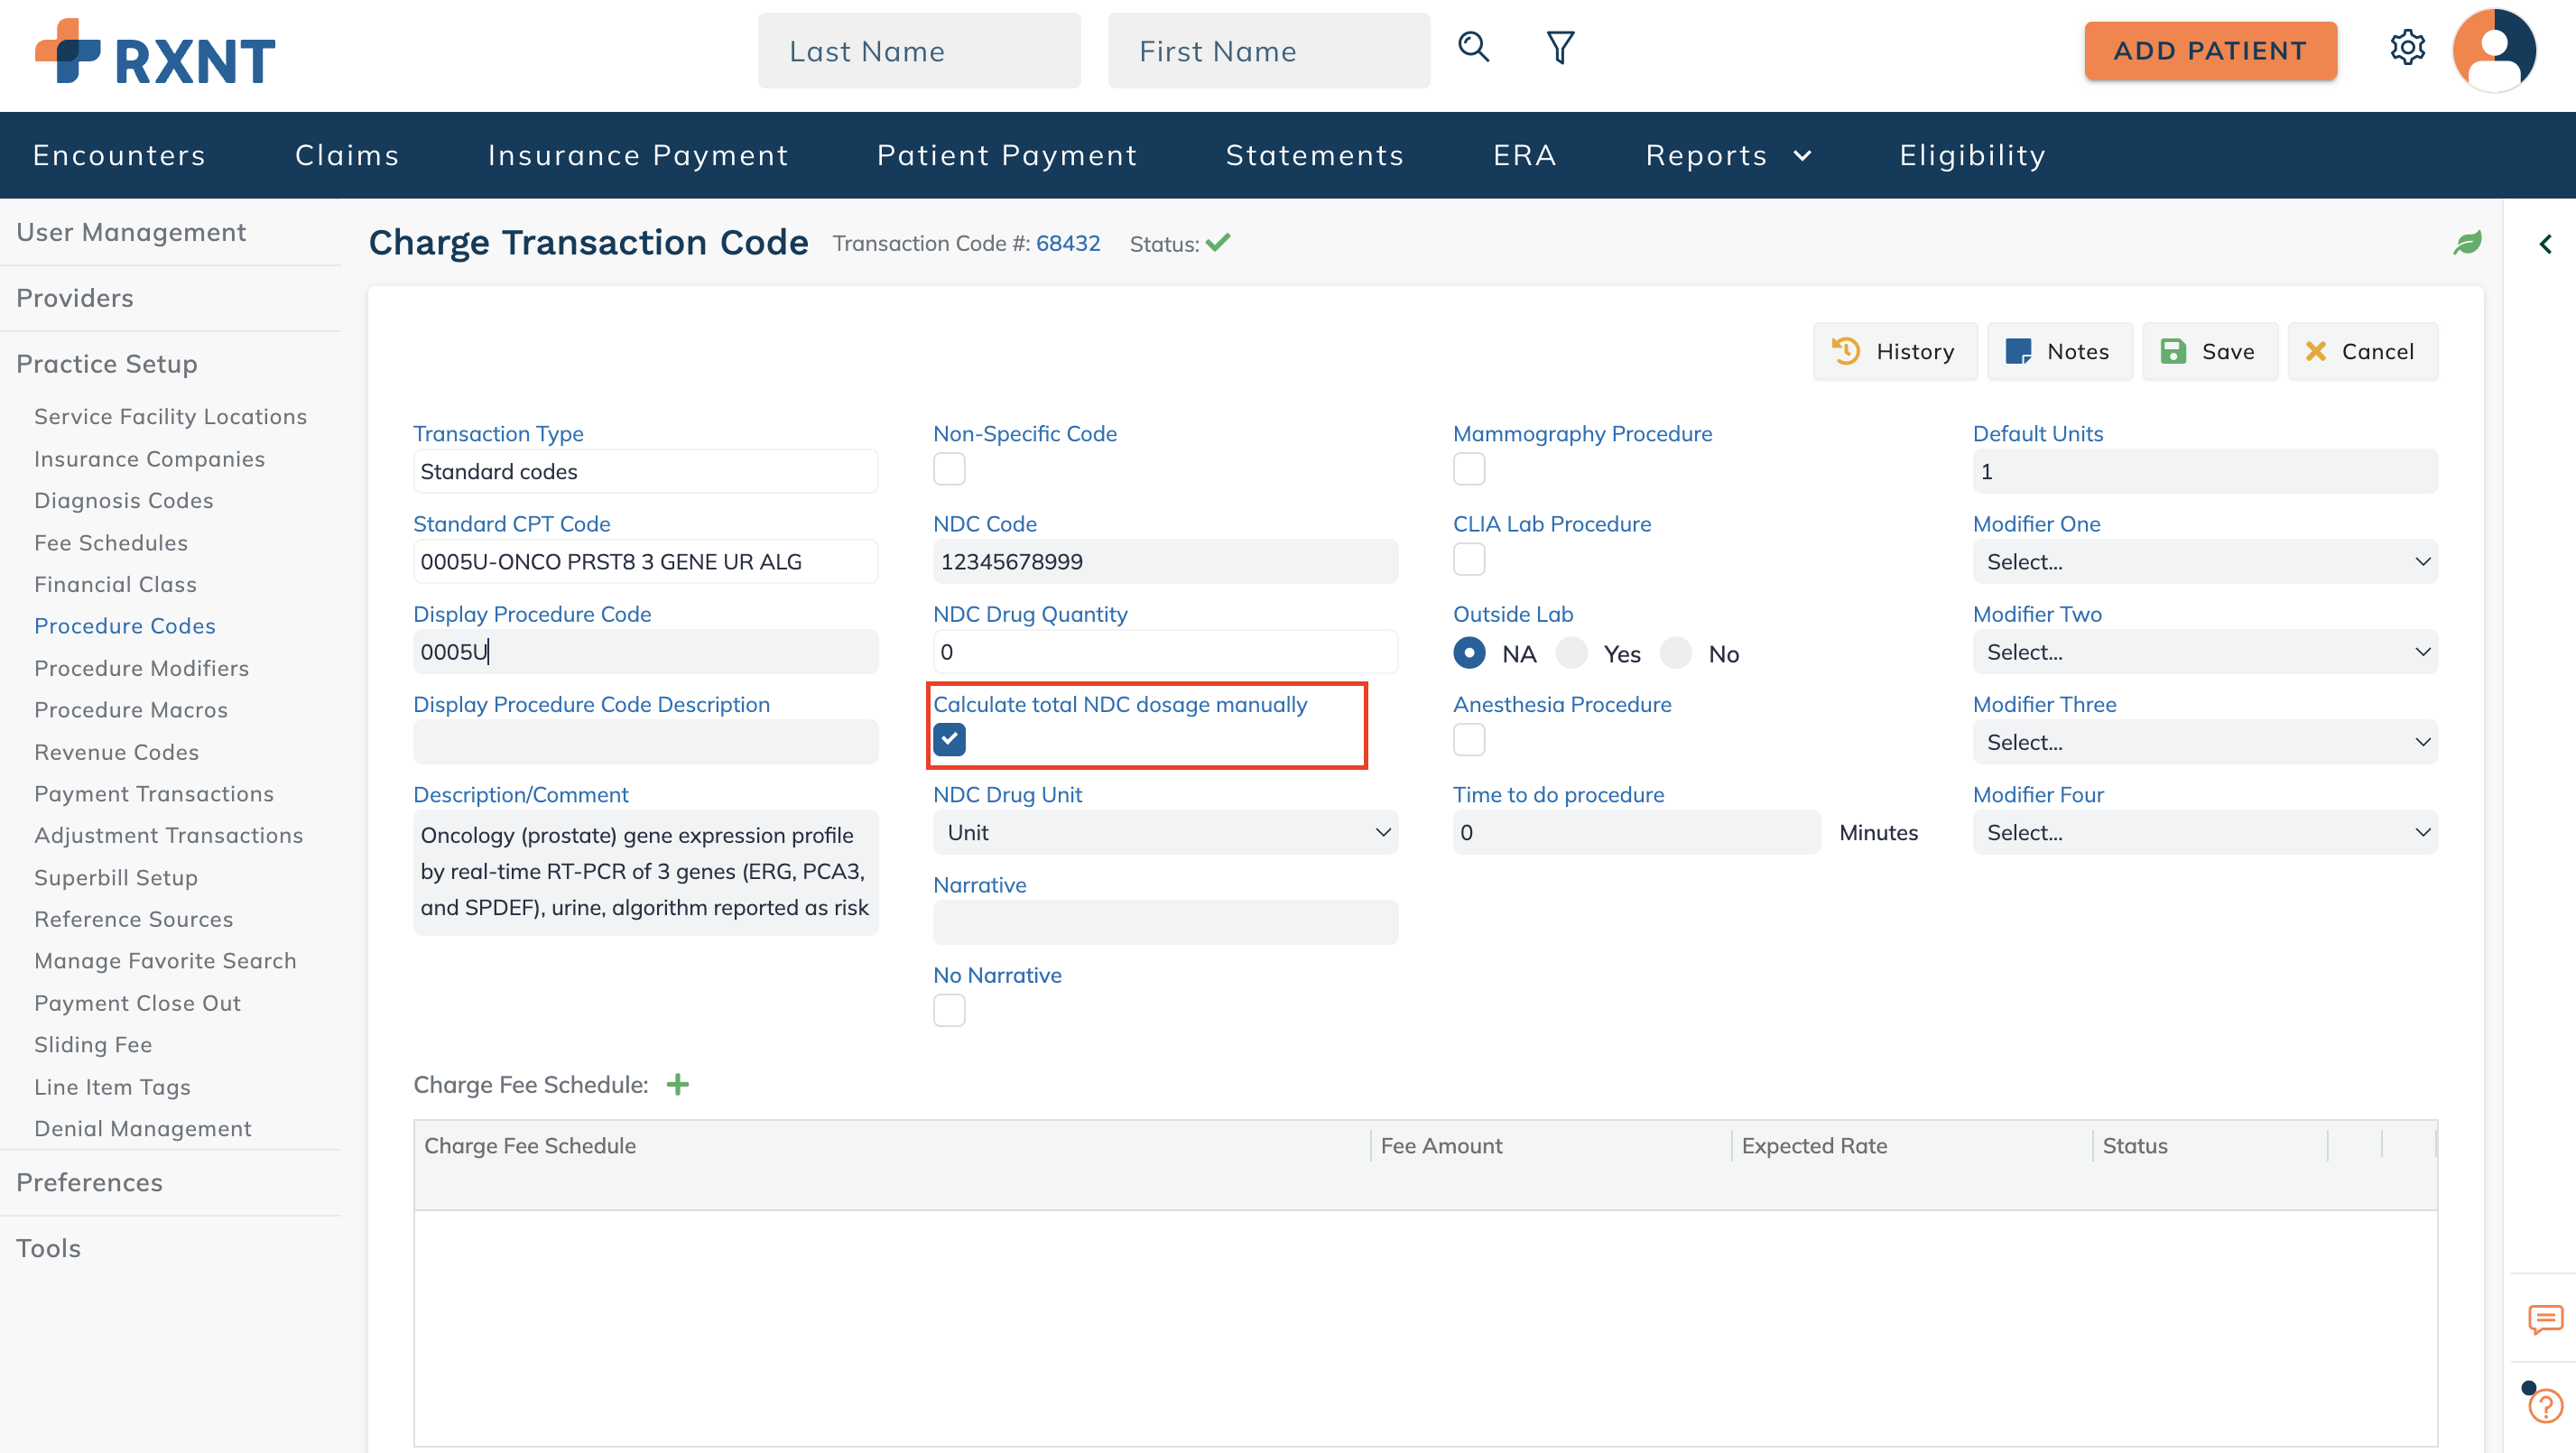Open the patient filter funnel icon
The width and height of the screenshot is (2576, 1453).
click(x=1560, y=47)
